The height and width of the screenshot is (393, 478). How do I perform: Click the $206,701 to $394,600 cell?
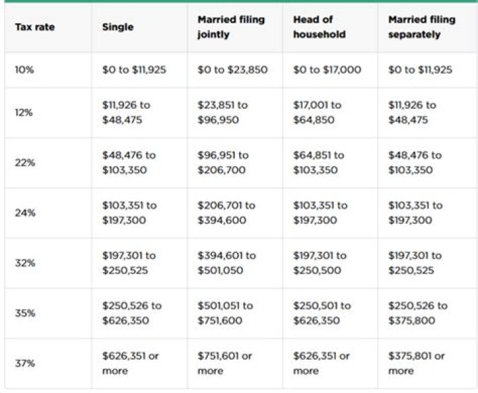pos(226,213)
